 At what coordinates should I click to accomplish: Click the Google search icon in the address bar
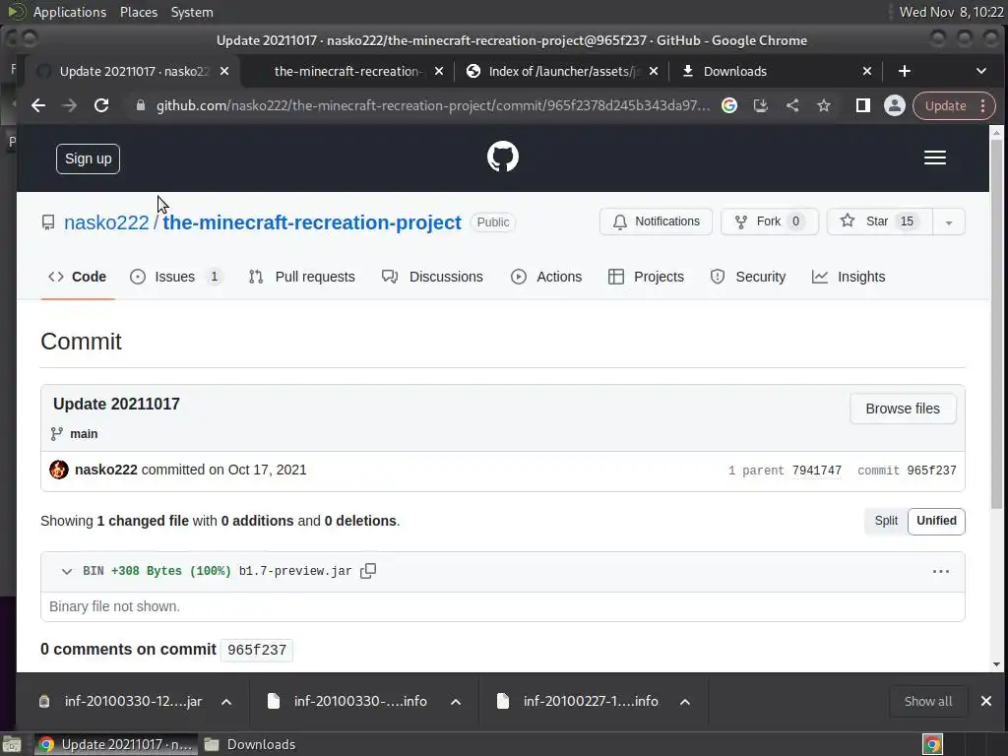(729, 105)
